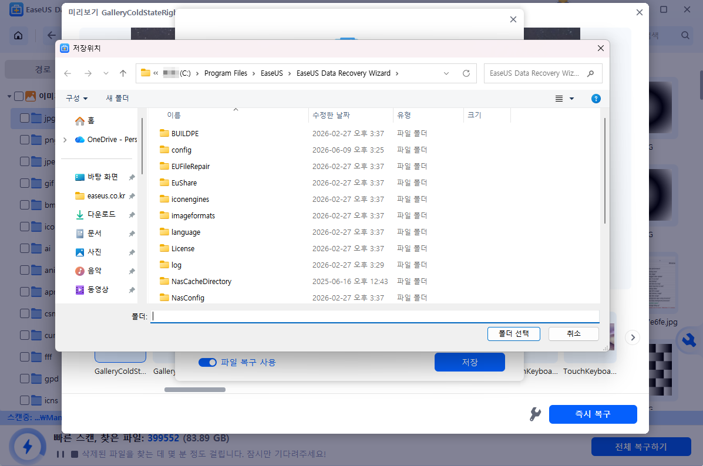Select the BUILDPE folder

tap(179, 134)
